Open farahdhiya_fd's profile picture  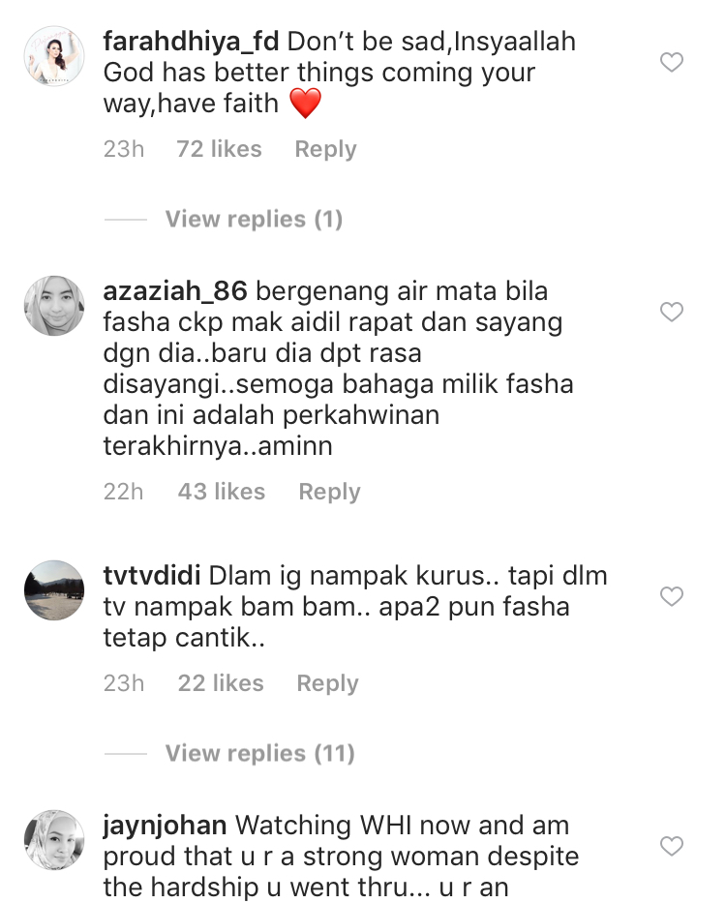pyautogui.click(x=54, y=56)
